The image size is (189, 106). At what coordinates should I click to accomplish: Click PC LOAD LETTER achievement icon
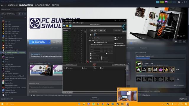(139, 64)
